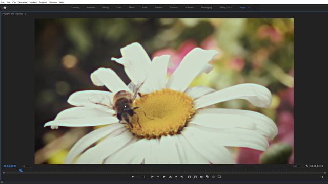The width and height of the screenshot is (328, 184).
Task: Open the Window menu
Action: pyautogui.click(x=53, y=2)
